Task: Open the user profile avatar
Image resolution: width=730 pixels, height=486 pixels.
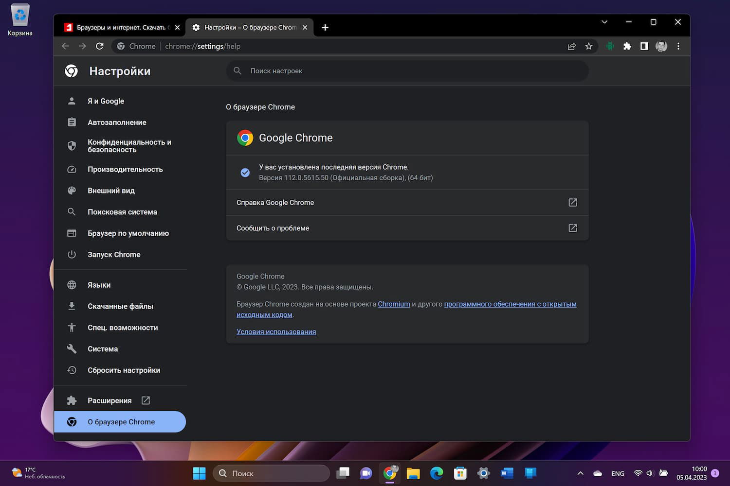Action: 661,46
